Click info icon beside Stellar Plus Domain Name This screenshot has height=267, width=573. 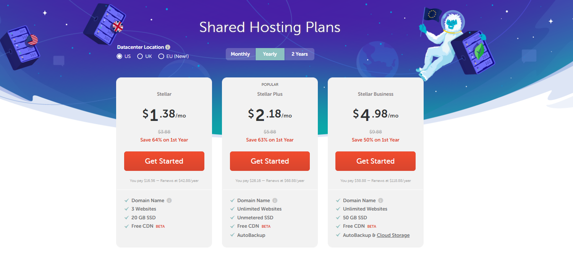pyautogui.click(x=275, y=201)
